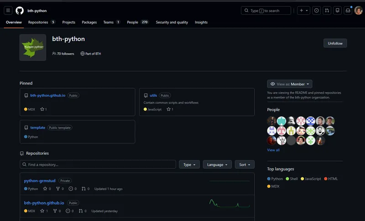Click 'Updated 1 hour ago' text

[108, 189]
